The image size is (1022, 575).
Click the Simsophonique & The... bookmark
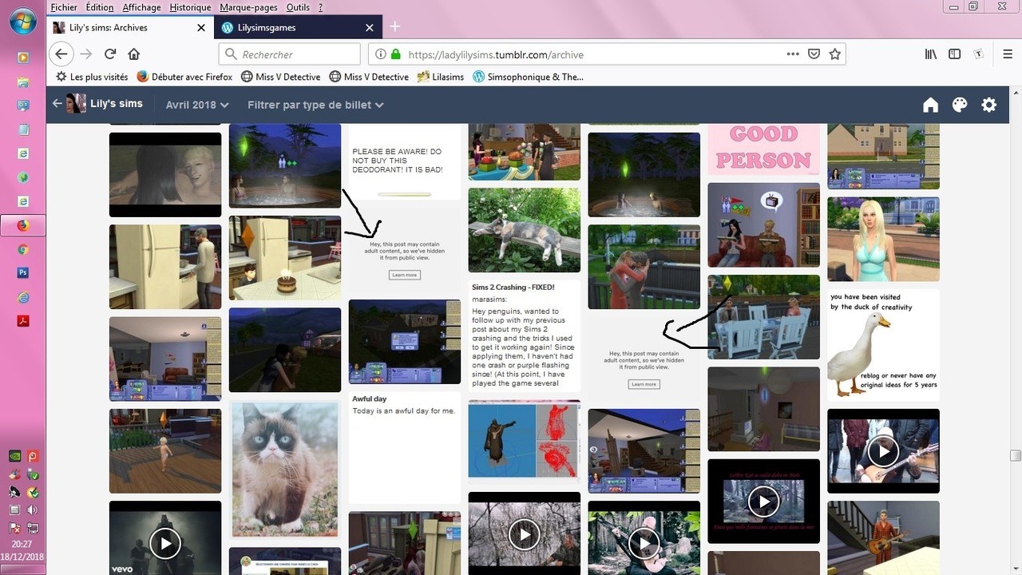(x=528, y=77)
